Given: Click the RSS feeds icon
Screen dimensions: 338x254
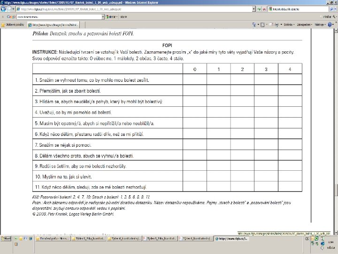Looking at the screenshot, I should 262,25.
